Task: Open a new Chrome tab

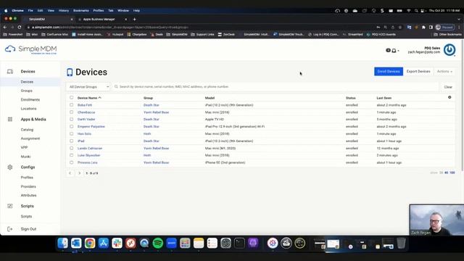Action: coord(135,20)
